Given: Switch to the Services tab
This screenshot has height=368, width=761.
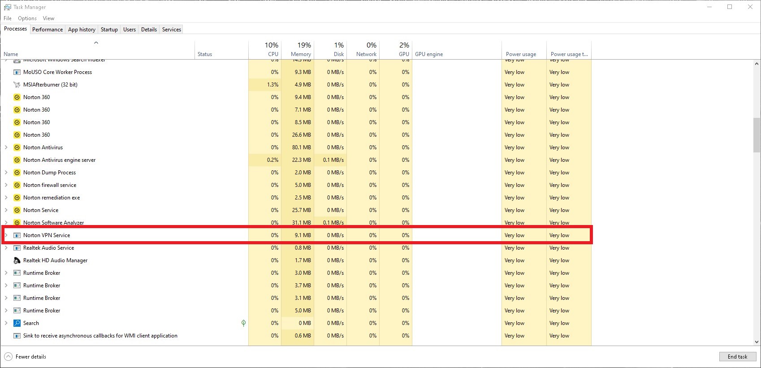Looking at the screenshot, I should tap(172, 30).
